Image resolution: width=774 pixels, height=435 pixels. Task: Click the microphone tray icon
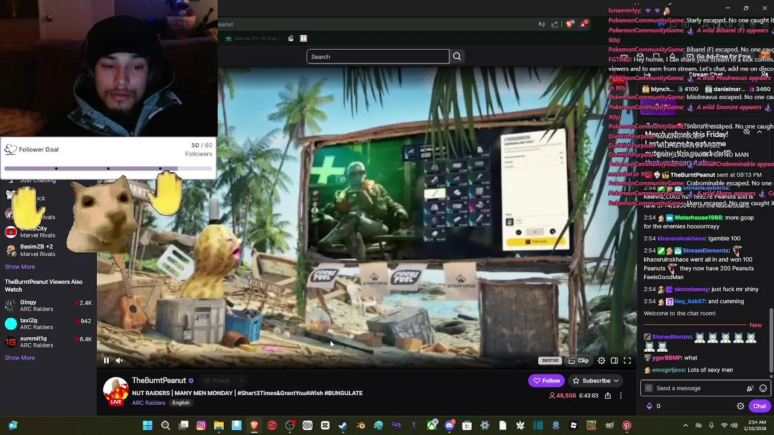point(711,425)
